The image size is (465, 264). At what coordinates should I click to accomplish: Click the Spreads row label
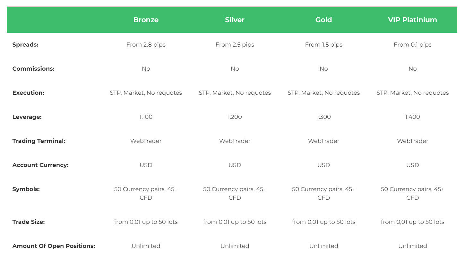pyautogui.click(x=25, y=45)
